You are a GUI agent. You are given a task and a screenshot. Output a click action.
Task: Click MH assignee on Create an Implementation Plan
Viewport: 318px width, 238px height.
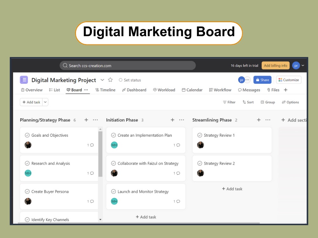pos(114,145)
